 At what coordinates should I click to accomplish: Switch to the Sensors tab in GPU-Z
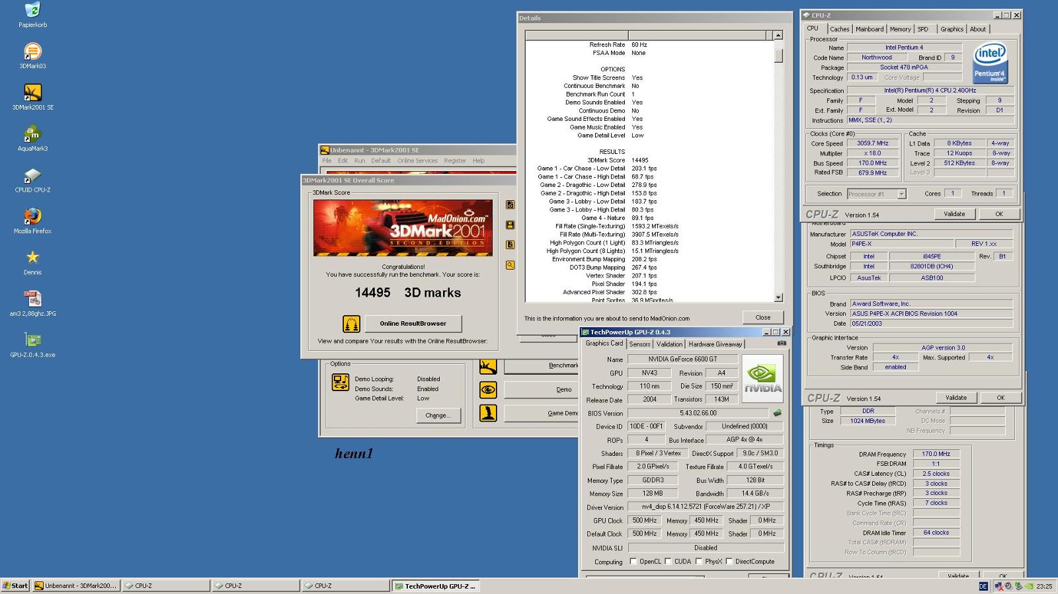639,344
